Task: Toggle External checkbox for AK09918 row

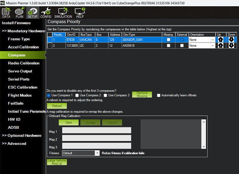Action: point(182,46)
